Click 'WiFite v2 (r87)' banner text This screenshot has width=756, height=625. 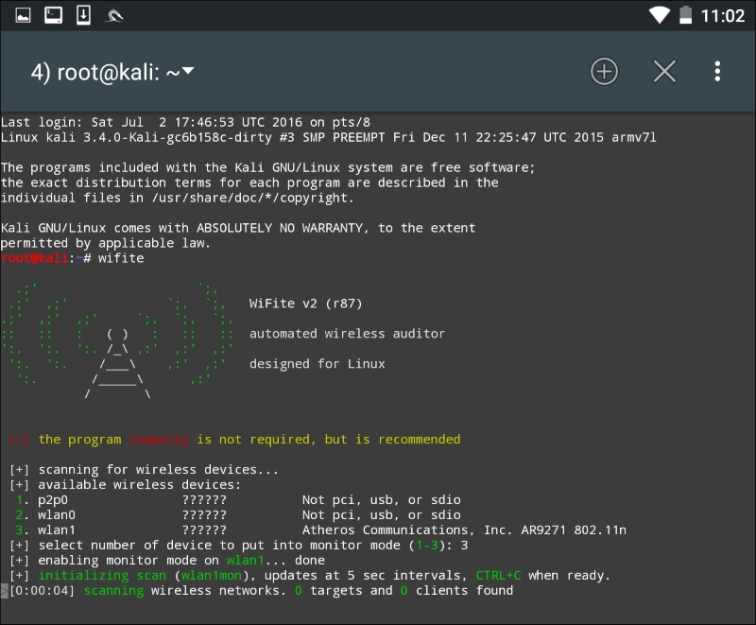pos(305,304)
